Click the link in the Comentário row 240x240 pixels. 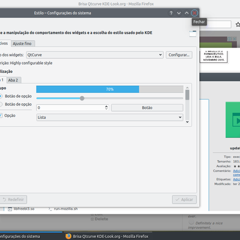click(x=236, y=173)
